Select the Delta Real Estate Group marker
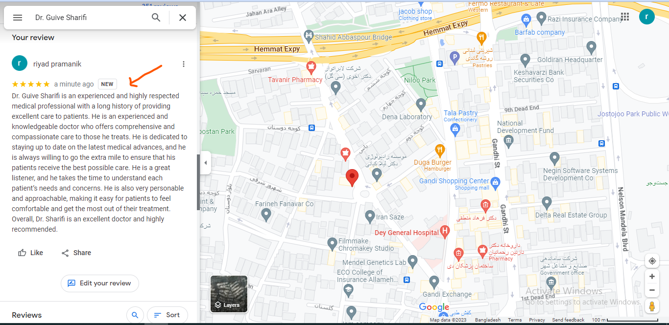Image resolution: width=669 pixels, height=325 pixels. 547,202
